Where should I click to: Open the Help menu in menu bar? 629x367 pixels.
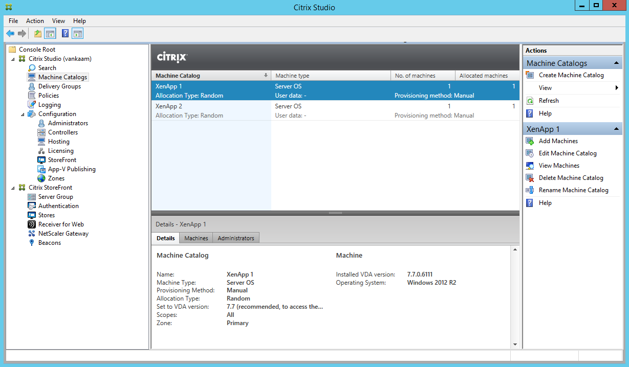pyautogui.click(x=79, y=21)
